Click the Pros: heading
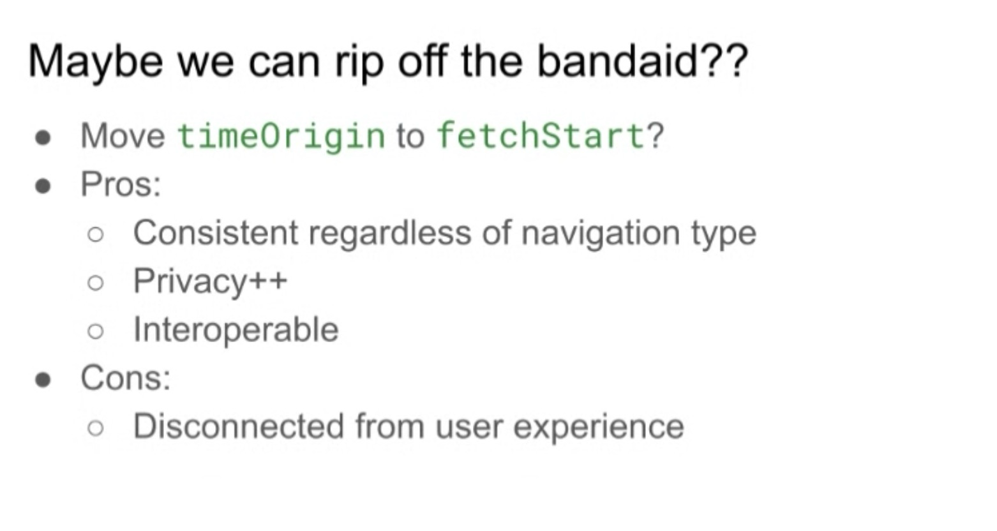This screenshot has height=531, width=997. click(x=121, y=184)
